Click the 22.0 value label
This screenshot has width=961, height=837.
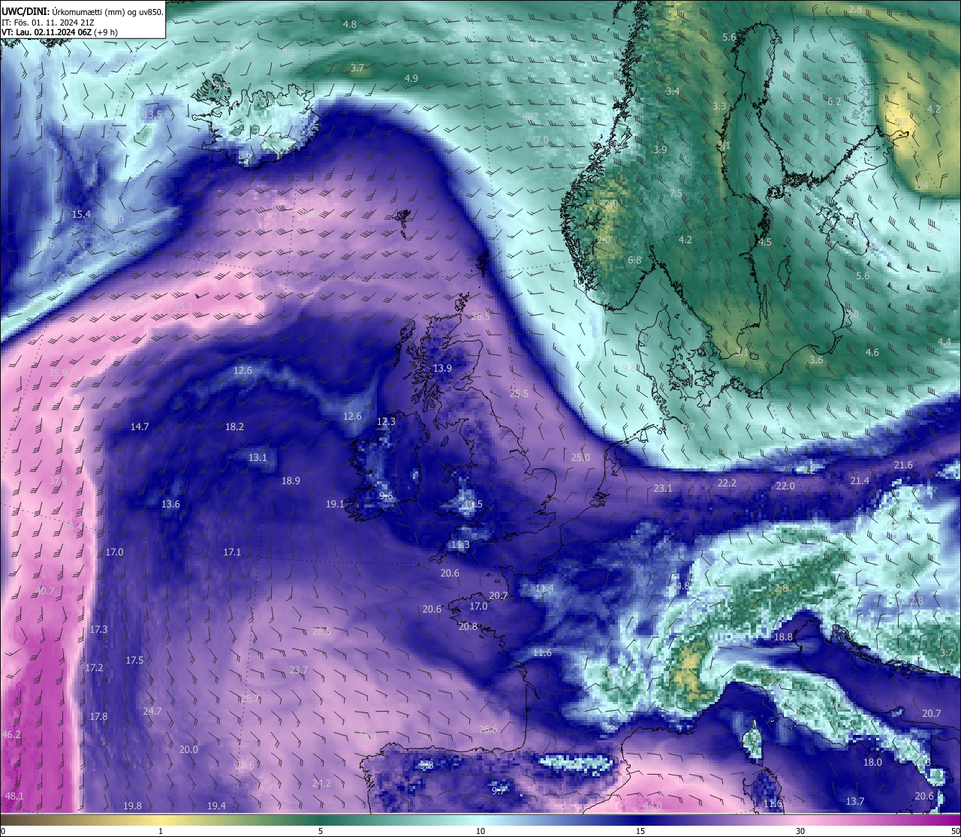(785, 486)
